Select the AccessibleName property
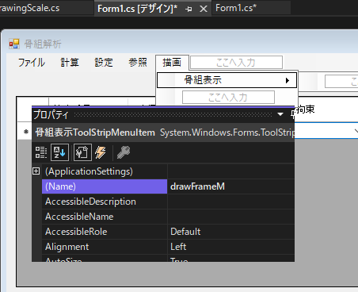 (x=105, y=217)
